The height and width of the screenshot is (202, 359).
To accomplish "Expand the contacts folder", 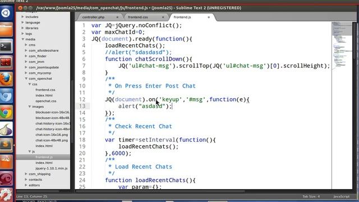I will click(26, 180).
